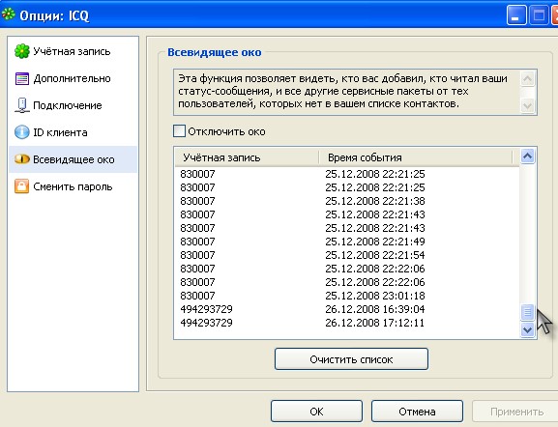Image resolution: width=558 pixels, height=427 pixels.
Task: Click the Очистить список button
Action: tap(351, 359)
